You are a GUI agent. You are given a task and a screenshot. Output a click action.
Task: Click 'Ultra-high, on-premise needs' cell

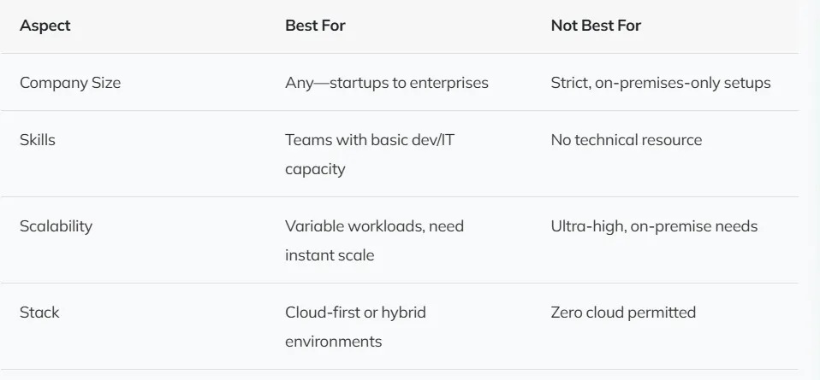[654, 226]
